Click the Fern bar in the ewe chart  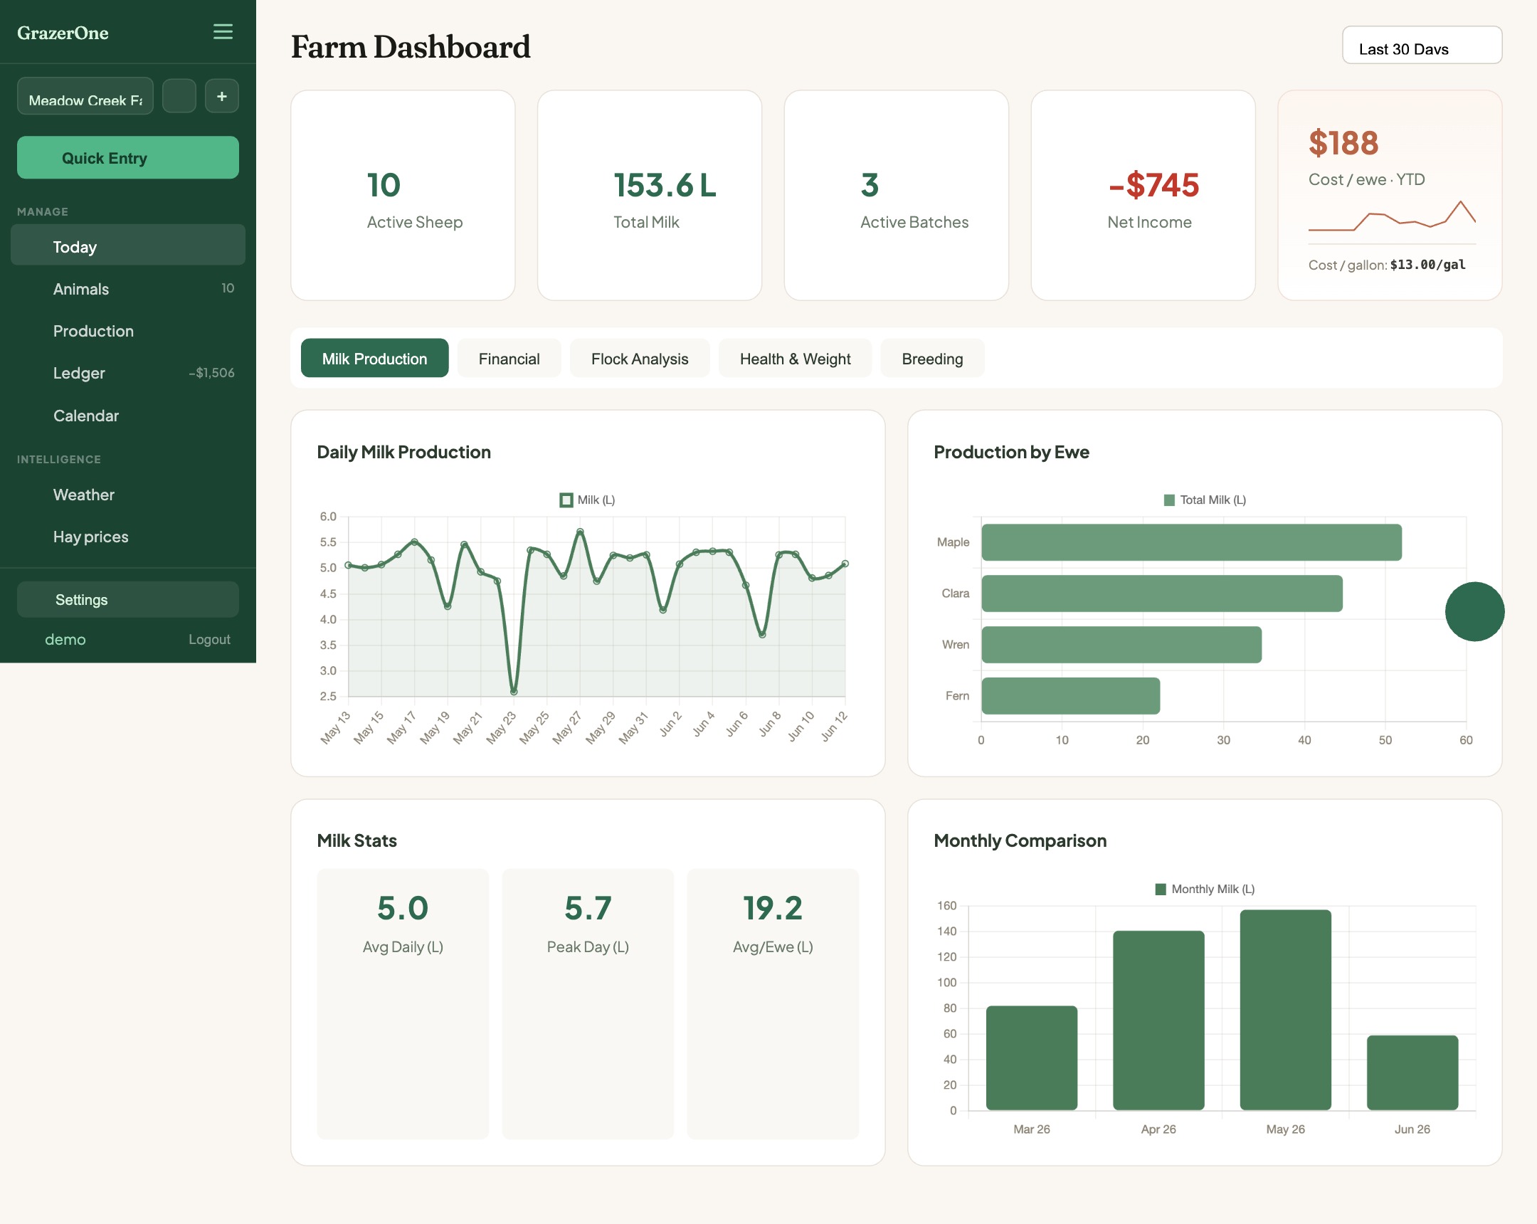[1071, 696]
